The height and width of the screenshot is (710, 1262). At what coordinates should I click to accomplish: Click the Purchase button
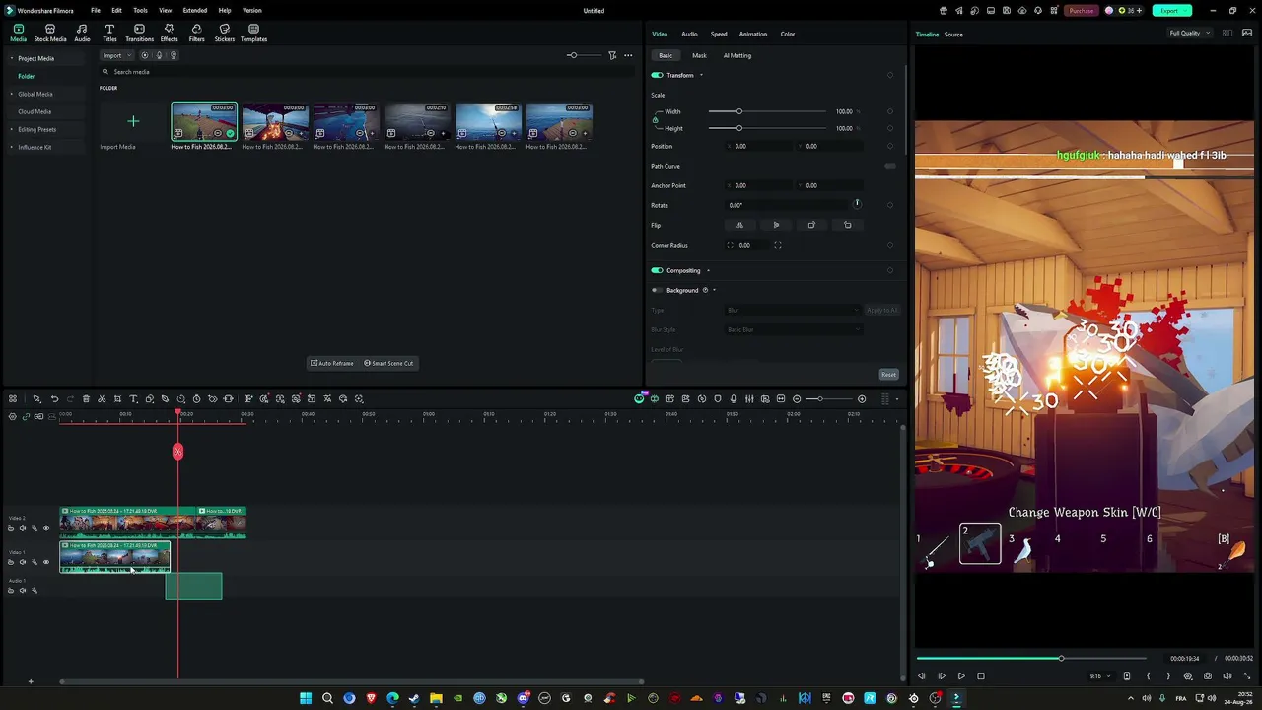tap(1081, 11)
